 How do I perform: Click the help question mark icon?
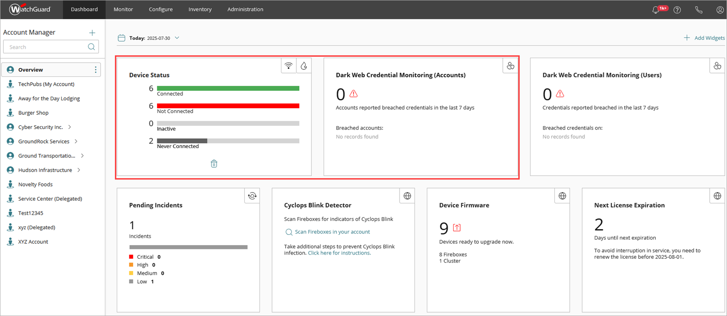(x=677, y=10)
